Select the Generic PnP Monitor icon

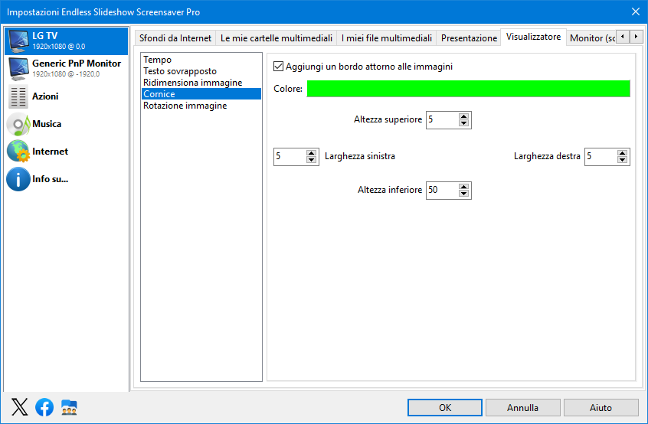click(18, 69)
